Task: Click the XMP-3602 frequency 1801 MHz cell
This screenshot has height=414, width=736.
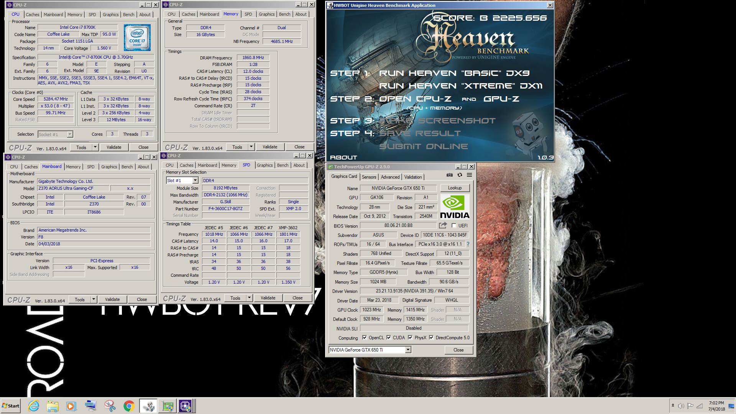Action: point(288,234)
